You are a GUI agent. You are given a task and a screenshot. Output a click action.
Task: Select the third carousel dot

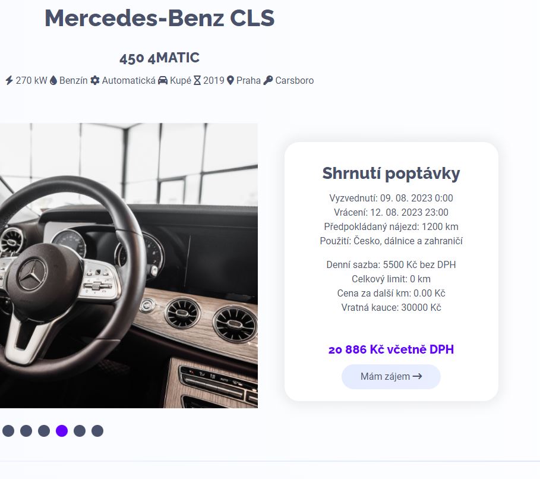click(x=44, y=431)
